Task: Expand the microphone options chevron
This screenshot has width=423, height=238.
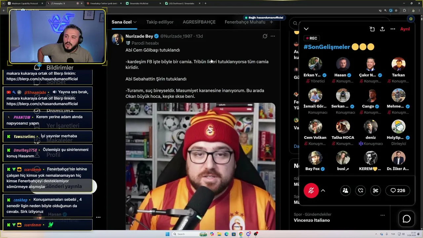Action: [323, 190]
